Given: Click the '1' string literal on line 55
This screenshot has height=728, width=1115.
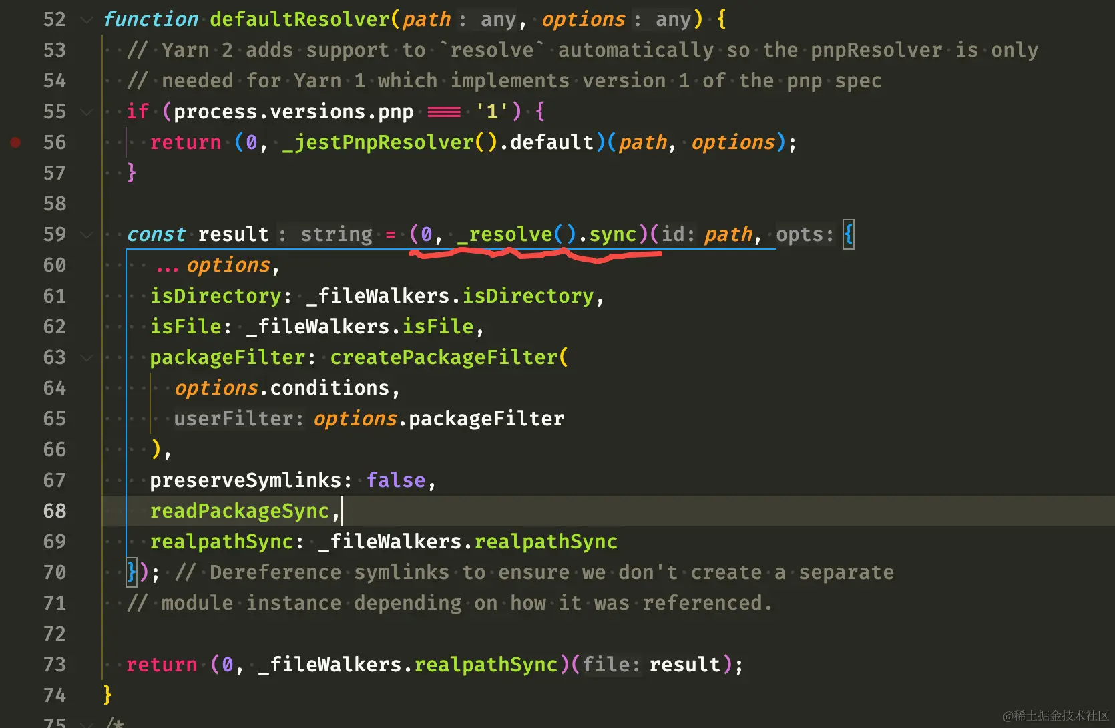Looking at the screenshot, I should tap(492, 112).
